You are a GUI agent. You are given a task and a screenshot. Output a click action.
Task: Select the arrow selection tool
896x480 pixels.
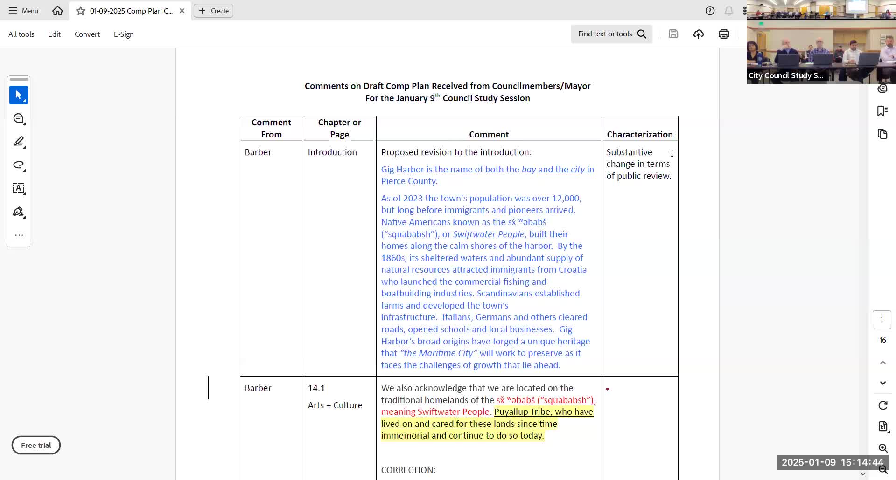tap(19, 95)
